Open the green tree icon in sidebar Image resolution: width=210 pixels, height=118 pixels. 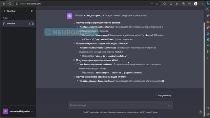[208, 51]
